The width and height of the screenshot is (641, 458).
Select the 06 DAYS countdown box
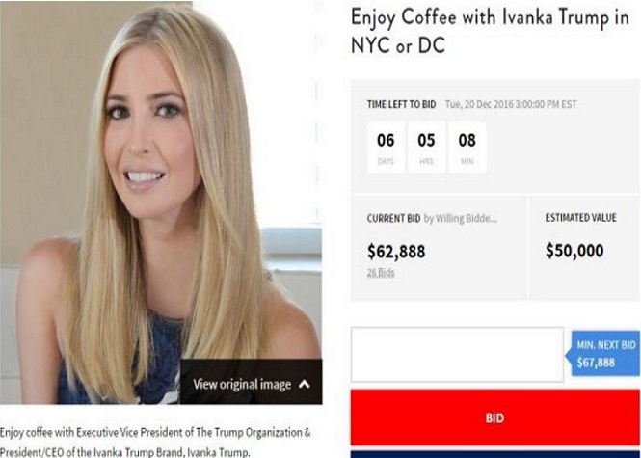pyautogui.click(x=386, y=148)
